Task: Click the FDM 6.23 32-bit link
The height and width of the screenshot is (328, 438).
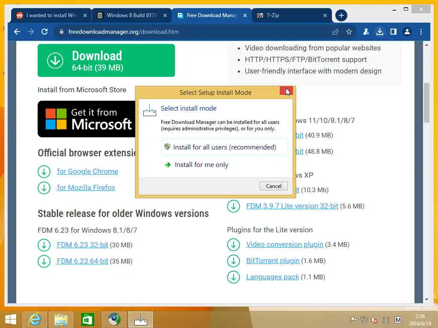Action: coord(83,245)
